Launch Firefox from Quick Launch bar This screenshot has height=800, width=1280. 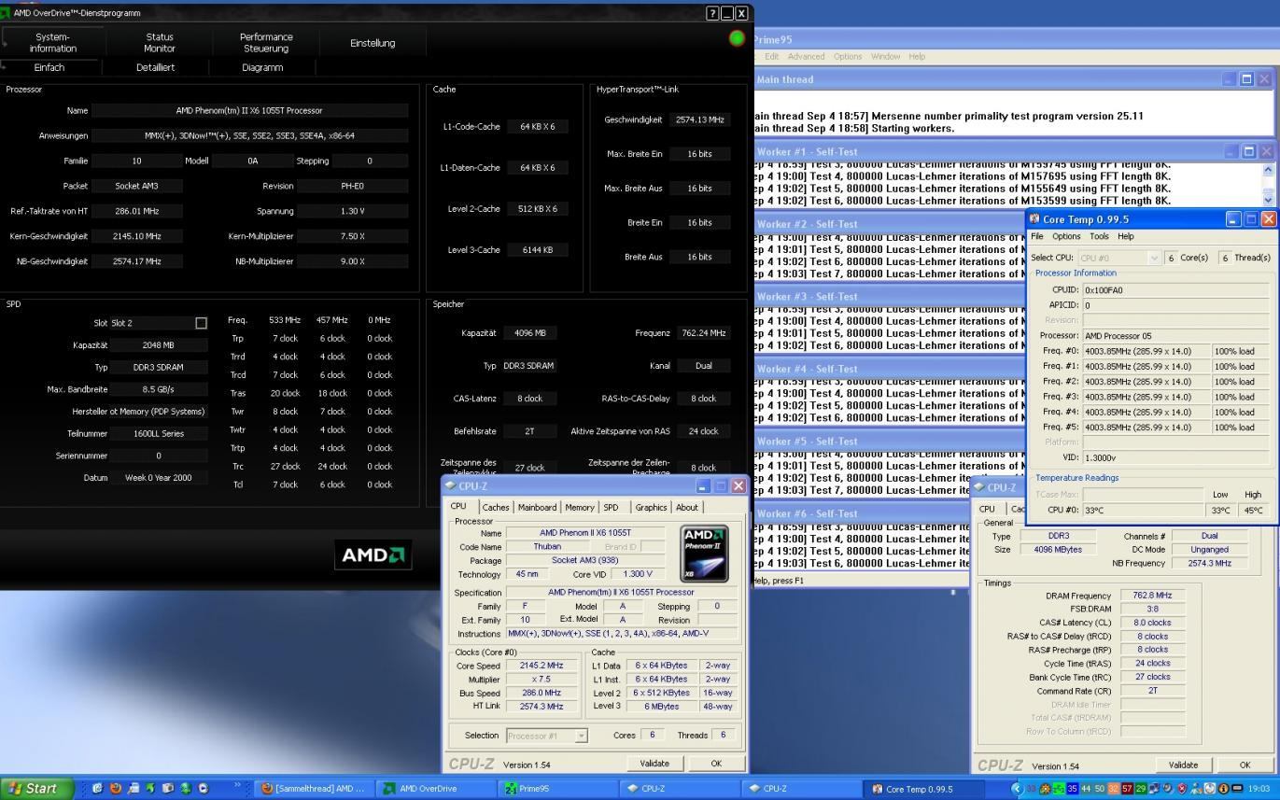coord(115,789)
